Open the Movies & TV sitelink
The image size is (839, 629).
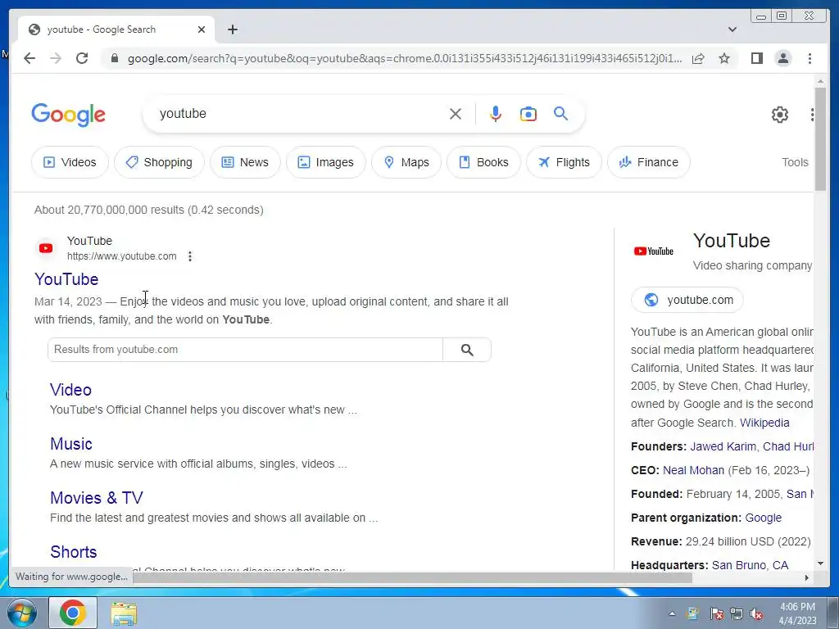pos(97,498)
